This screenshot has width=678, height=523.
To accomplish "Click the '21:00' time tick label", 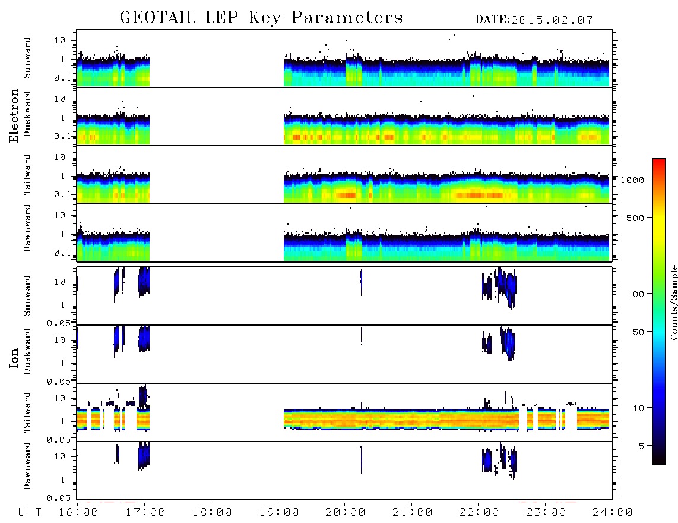I will pyautogui.click(x=413, y=513).
